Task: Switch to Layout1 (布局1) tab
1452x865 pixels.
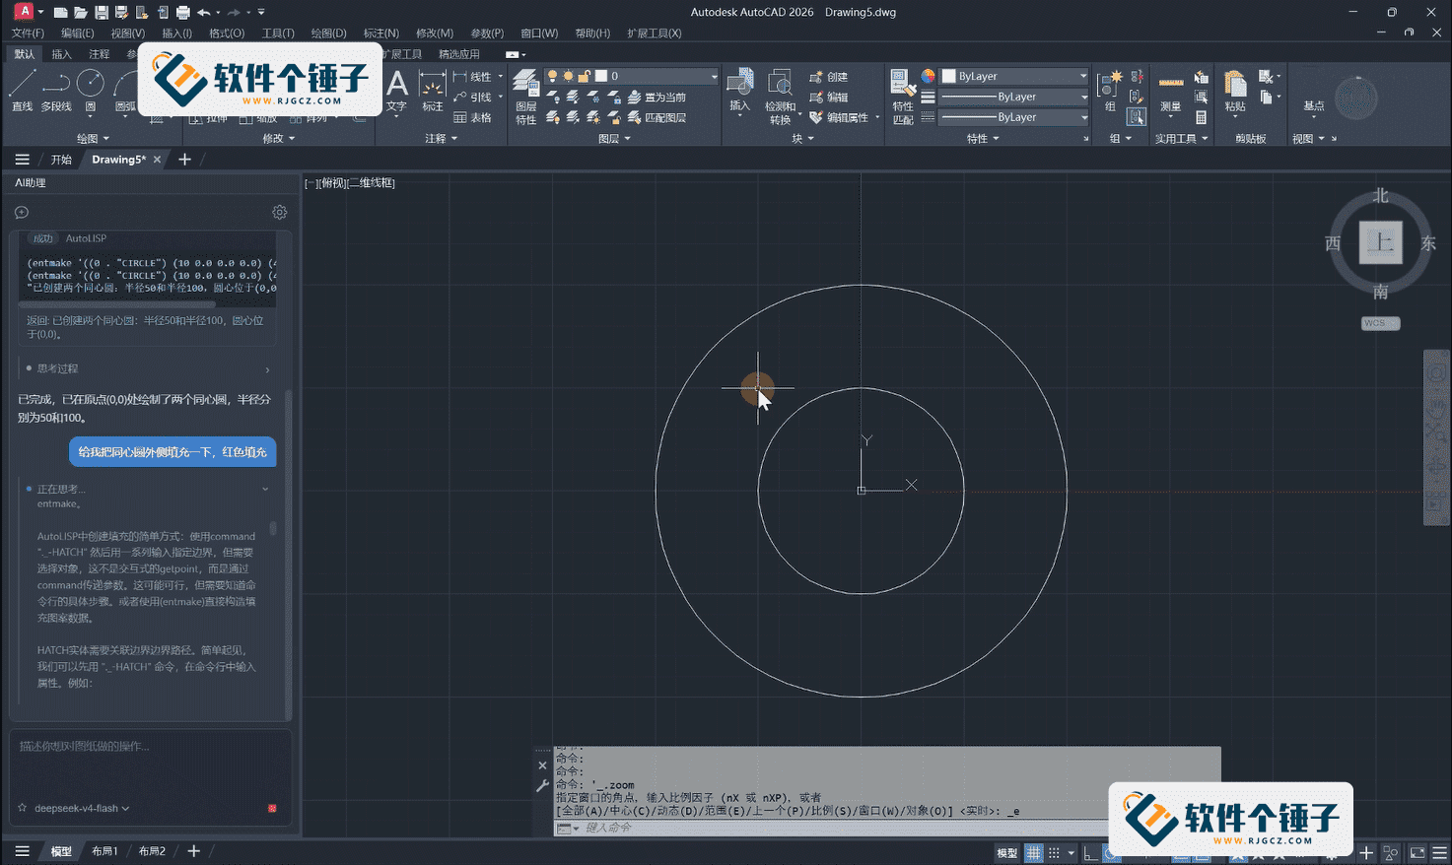Action: [104, 851]
